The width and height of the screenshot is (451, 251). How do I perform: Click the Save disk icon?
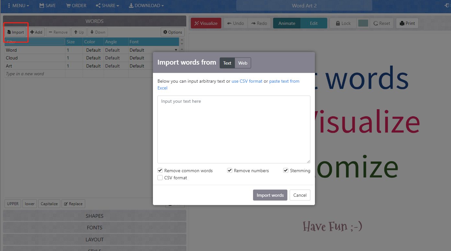coord(47,5)
